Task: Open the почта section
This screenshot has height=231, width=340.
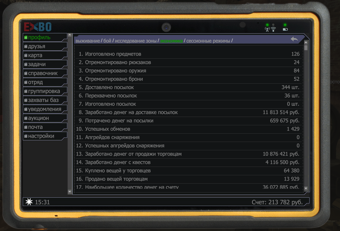Action: (x=45, y=127)
